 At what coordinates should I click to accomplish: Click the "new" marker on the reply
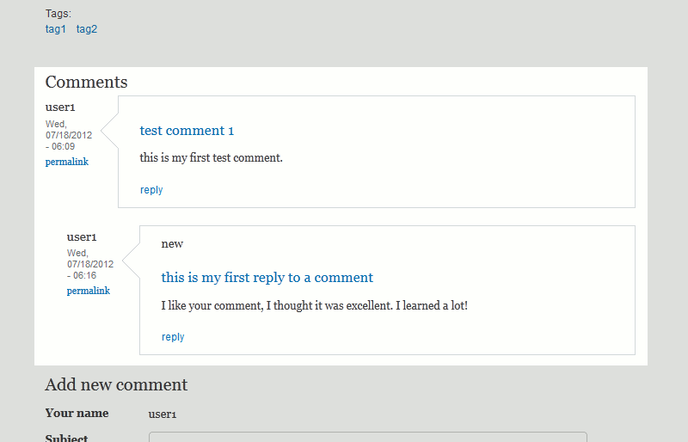(172, 243)
